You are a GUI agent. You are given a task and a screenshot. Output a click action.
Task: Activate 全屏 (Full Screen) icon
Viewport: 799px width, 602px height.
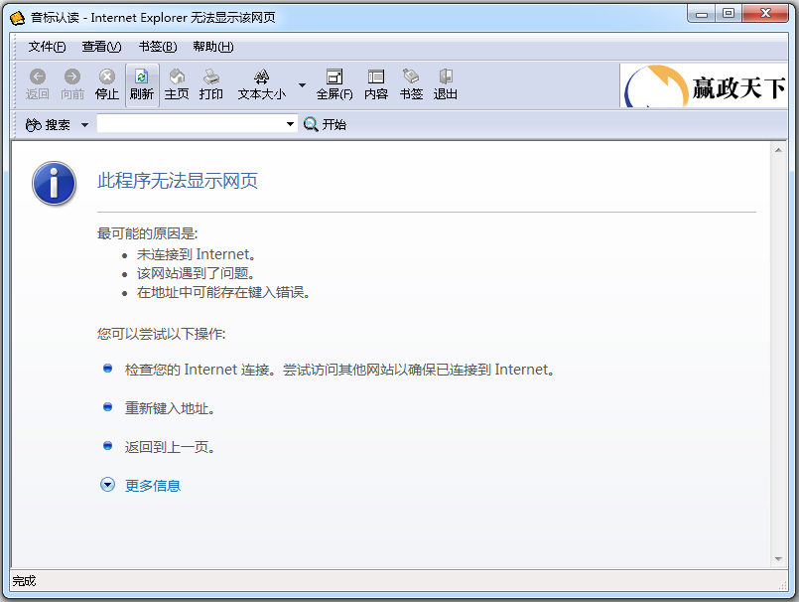pos(334,83)
